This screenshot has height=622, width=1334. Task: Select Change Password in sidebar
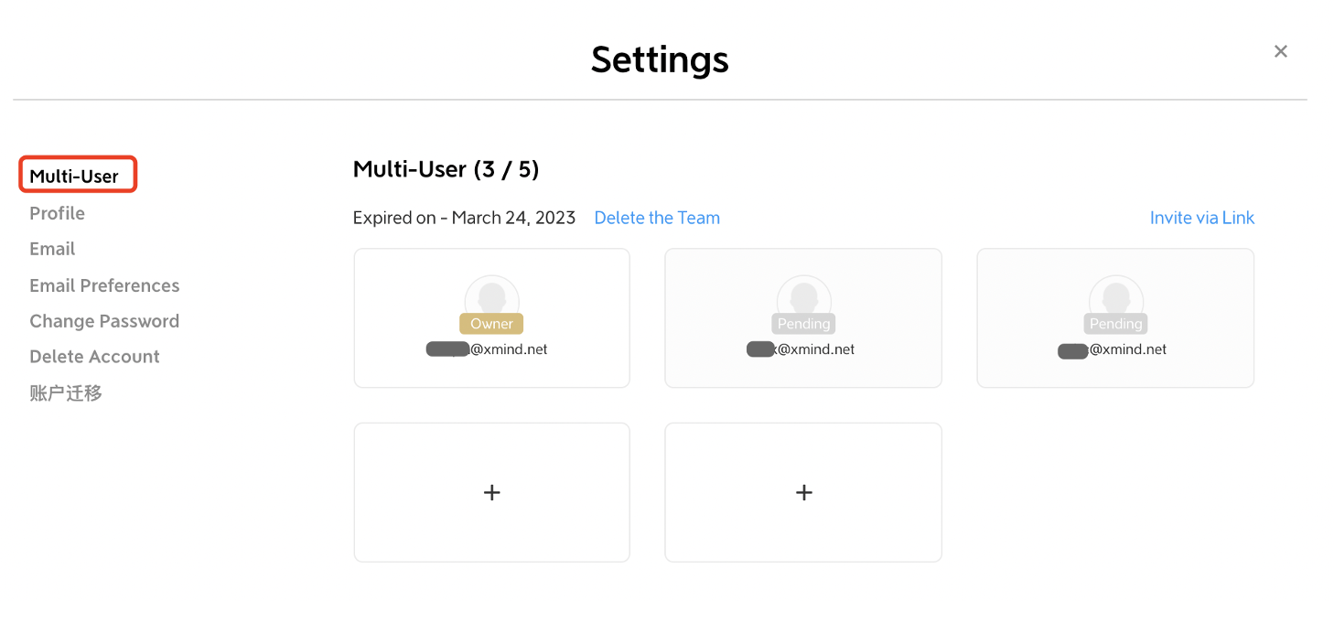[x=104, y=321]
